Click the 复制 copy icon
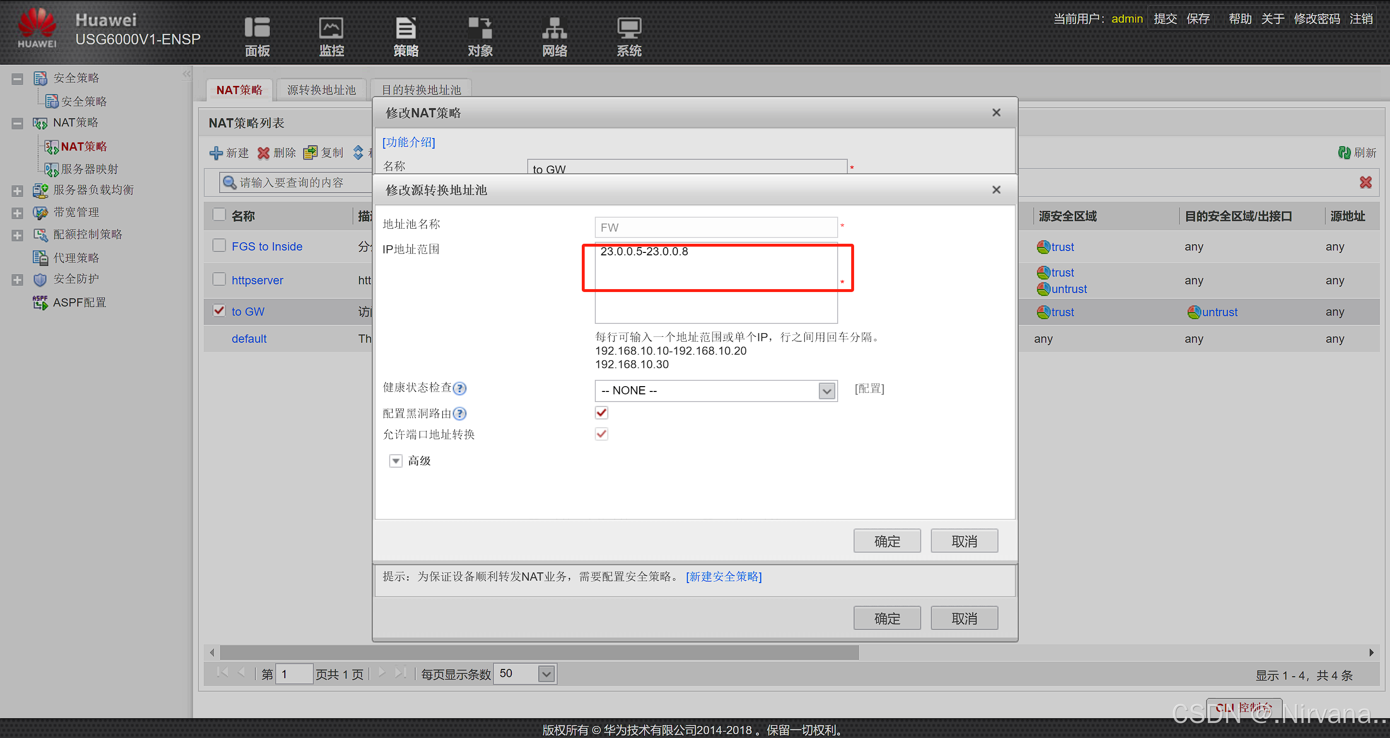The image size is (1390, 738). pyautogui.click(x=310, y=153)
